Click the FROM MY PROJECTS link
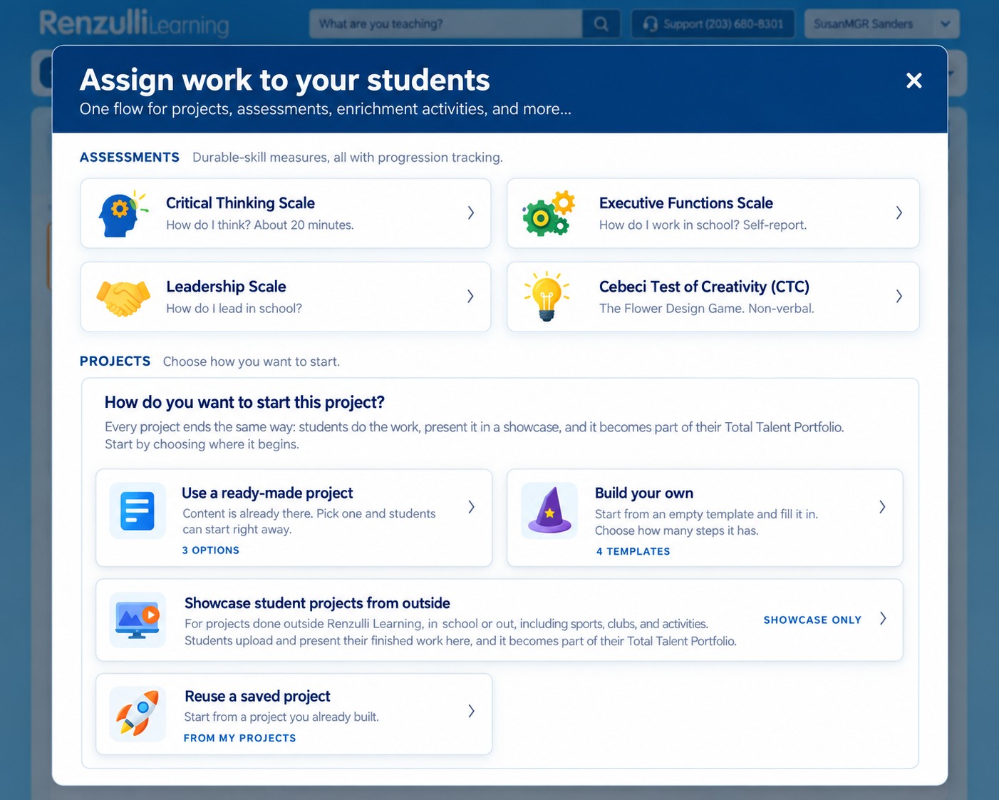This screenshot has height=800, width=999. pos(239,738)
